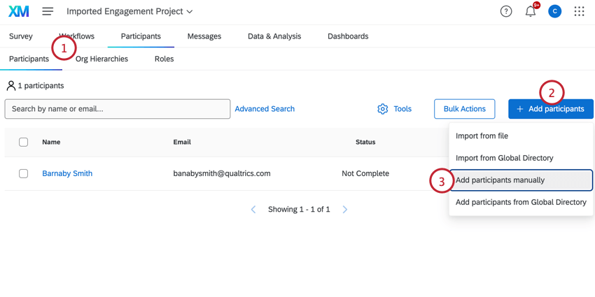Check the Barnaby Smith row checkbox
Screen dimensions: 595x297
click(23, 173)
